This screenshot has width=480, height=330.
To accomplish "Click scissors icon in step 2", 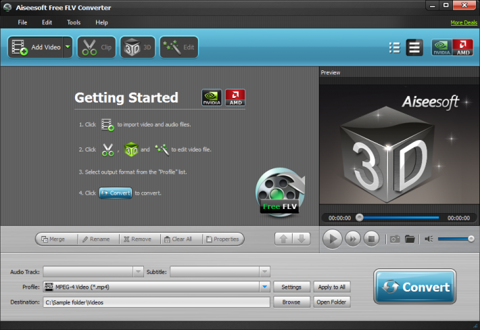I will coord(107,150).
